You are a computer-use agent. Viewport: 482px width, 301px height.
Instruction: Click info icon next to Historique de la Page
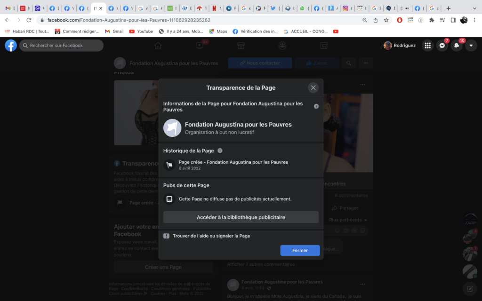[x=220, y=150]
